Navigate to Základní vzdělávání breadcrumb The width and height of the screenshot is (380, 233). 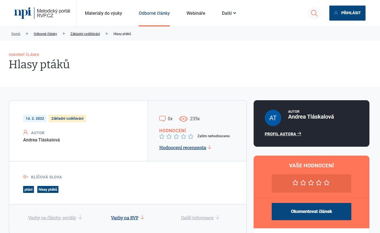[85, 34]
